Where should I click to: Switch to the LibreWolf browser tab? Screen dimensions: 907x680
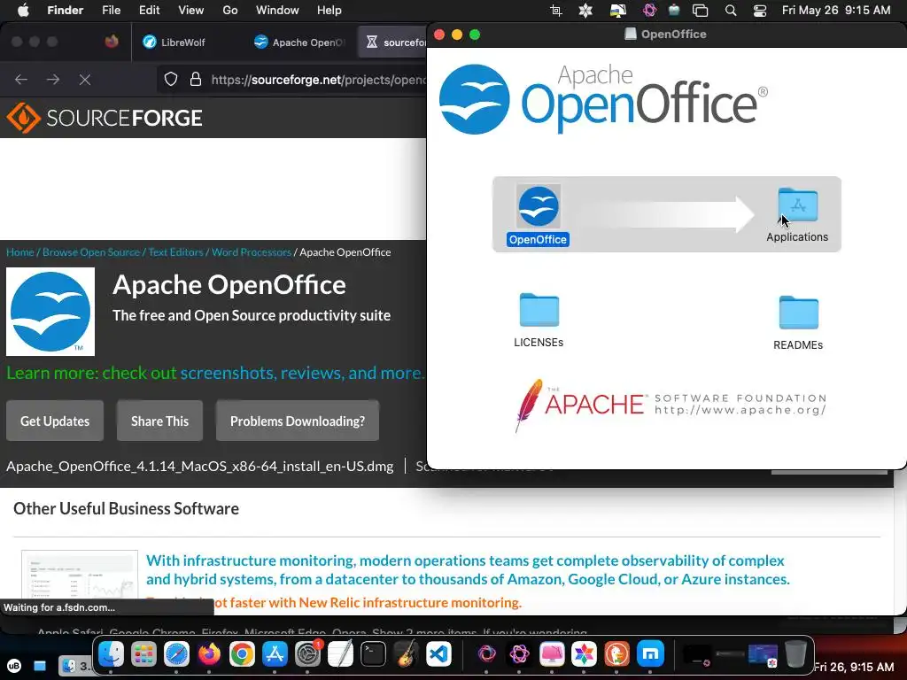pyautogui.click(x=174, y=42)
